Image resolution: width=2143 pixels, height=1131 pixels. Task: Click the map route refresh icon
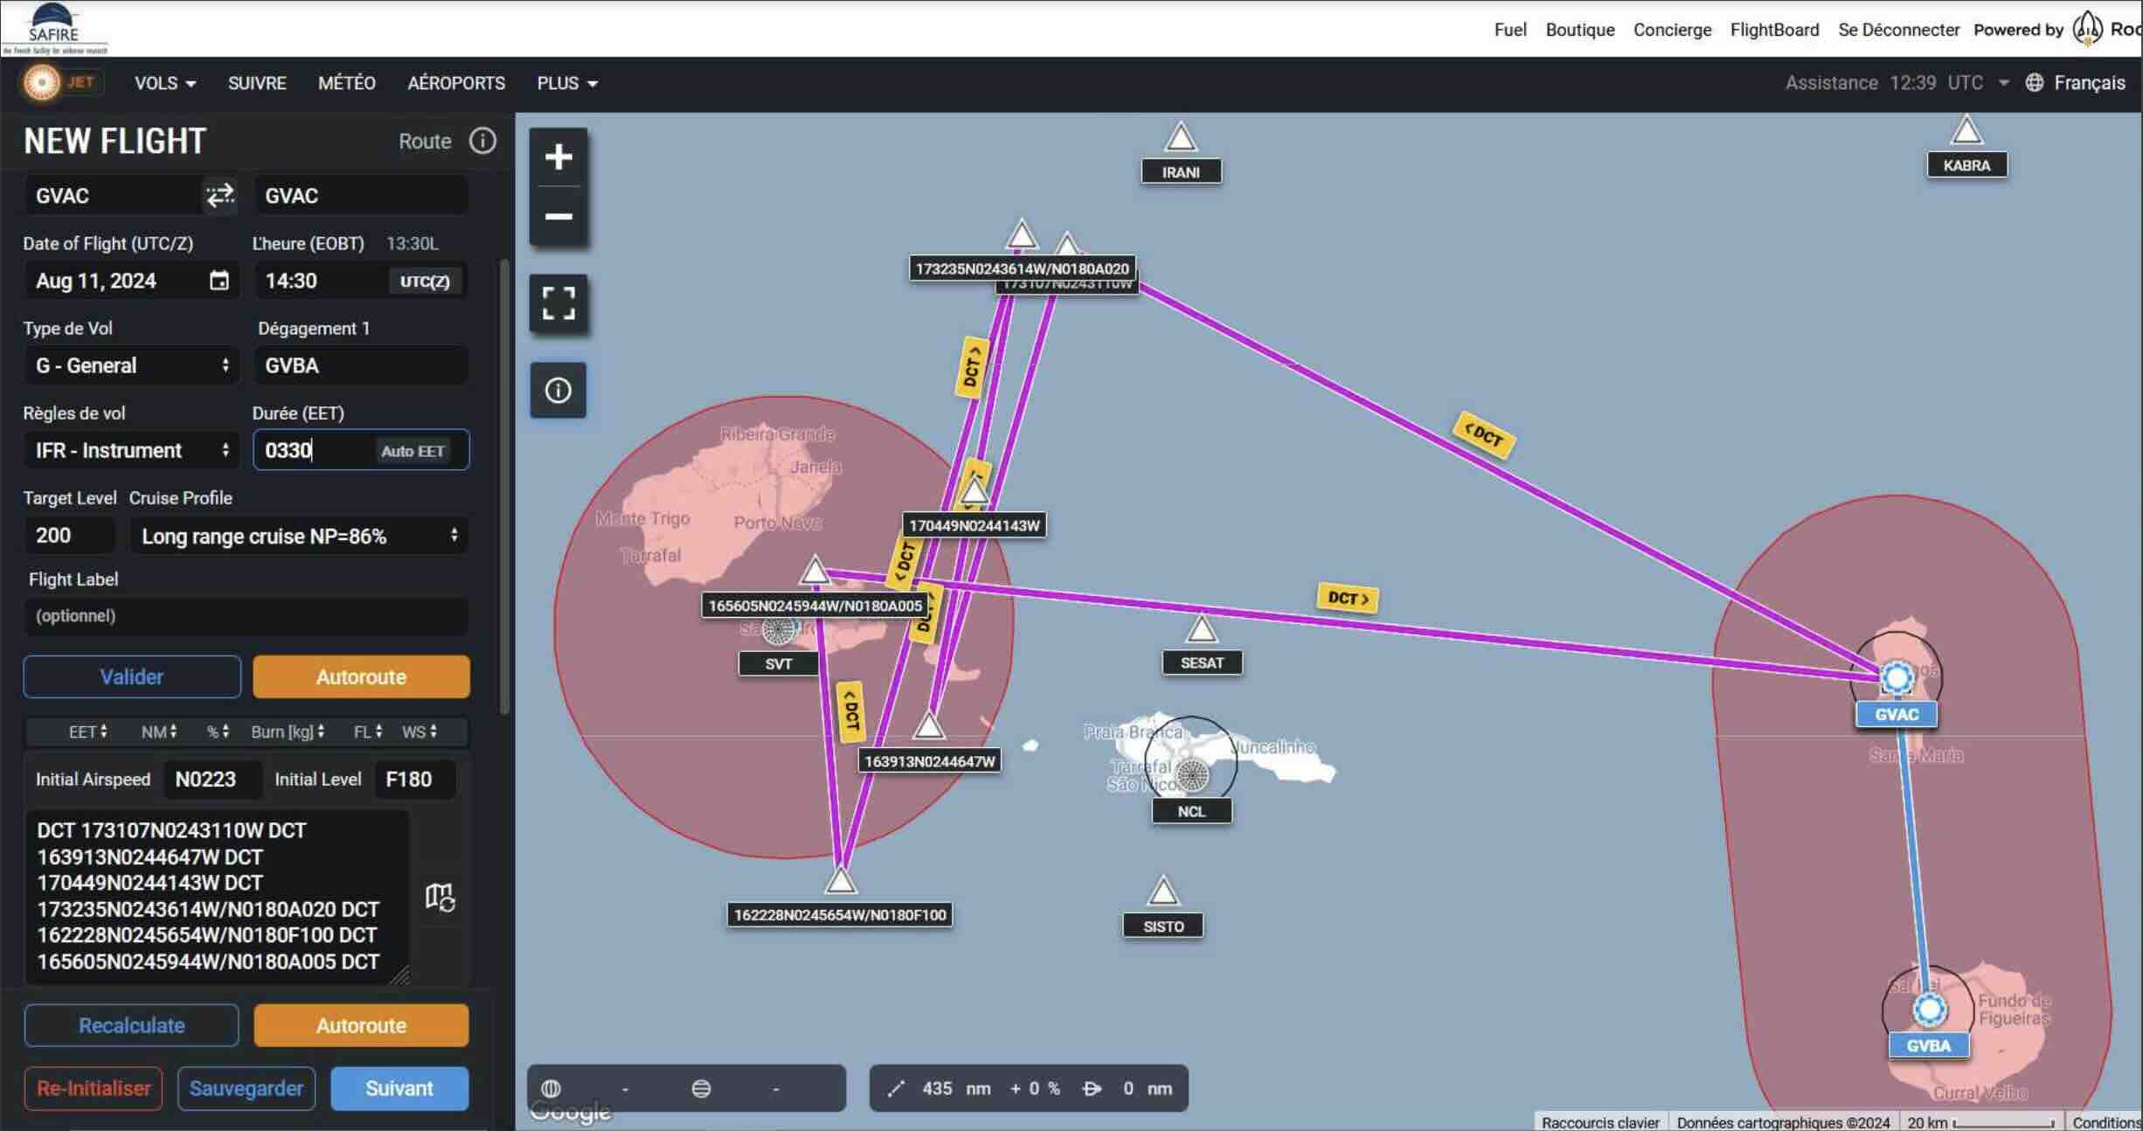tap(440, 897)
